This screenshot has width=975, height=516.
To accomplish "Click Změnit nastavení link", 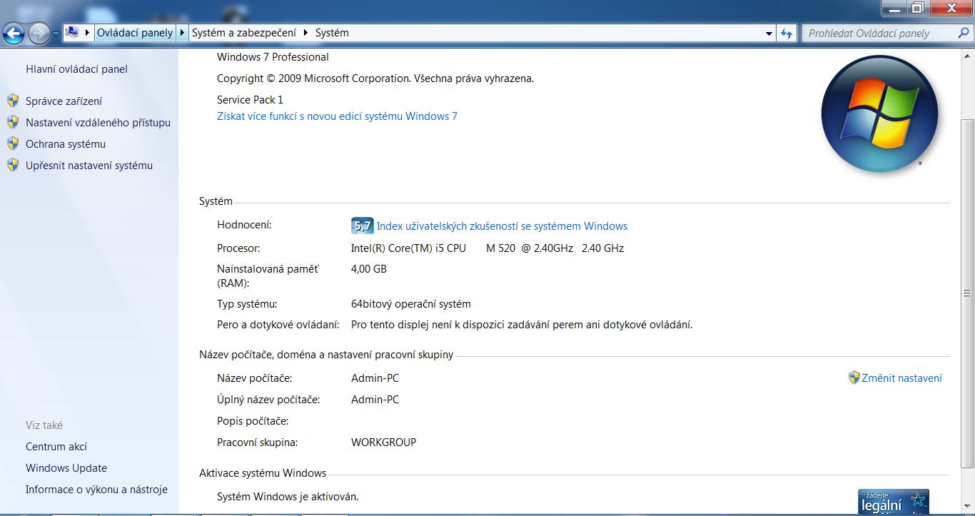I will 901,378.
